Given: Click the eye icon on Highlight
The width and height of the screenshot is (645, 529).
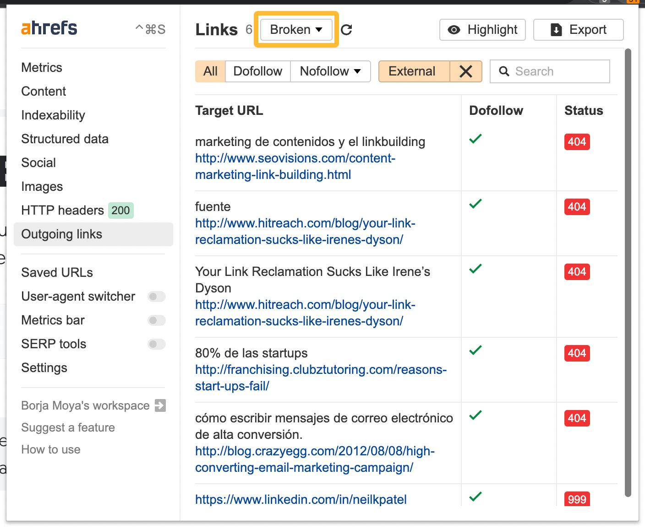Looking at the screenshot, I should coord(454,30).
